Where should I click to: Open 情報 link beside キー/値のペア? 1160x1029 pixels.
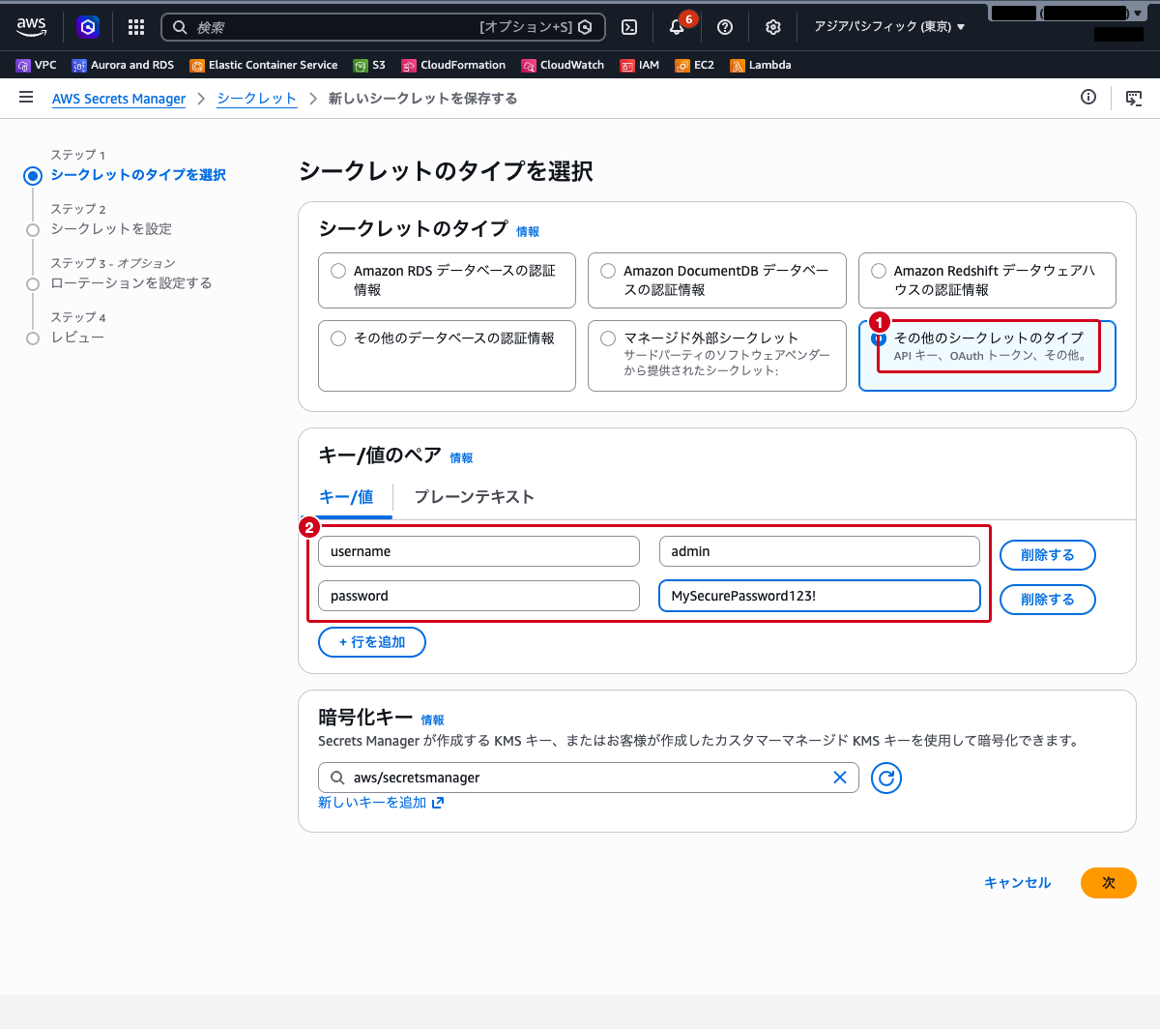(x=461, y=458)
